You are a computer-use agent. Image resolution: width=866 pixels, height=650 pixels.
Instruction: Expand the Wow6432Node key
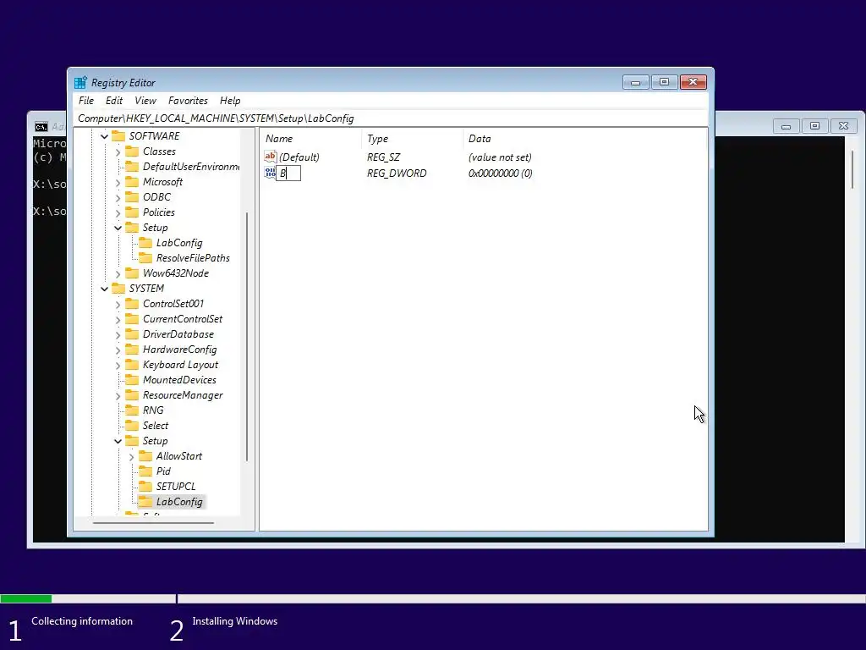pos(118,273)
